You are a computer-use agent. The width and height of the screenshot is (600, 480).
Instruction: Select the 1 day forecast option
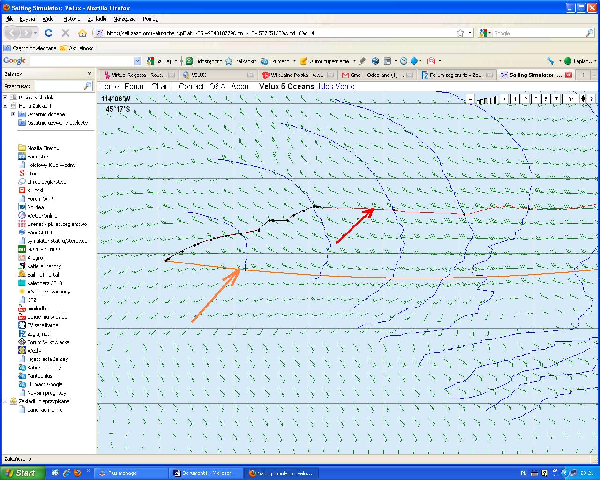point(515,99)
